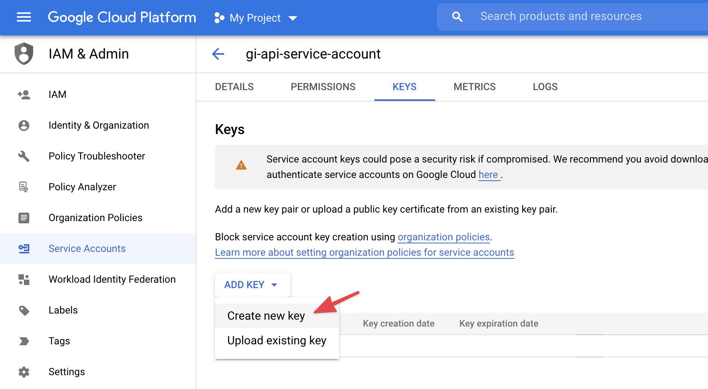708x389 pixels.
Task: Open Policy Troubleshooter from sidebar
Action: (98, 156)
